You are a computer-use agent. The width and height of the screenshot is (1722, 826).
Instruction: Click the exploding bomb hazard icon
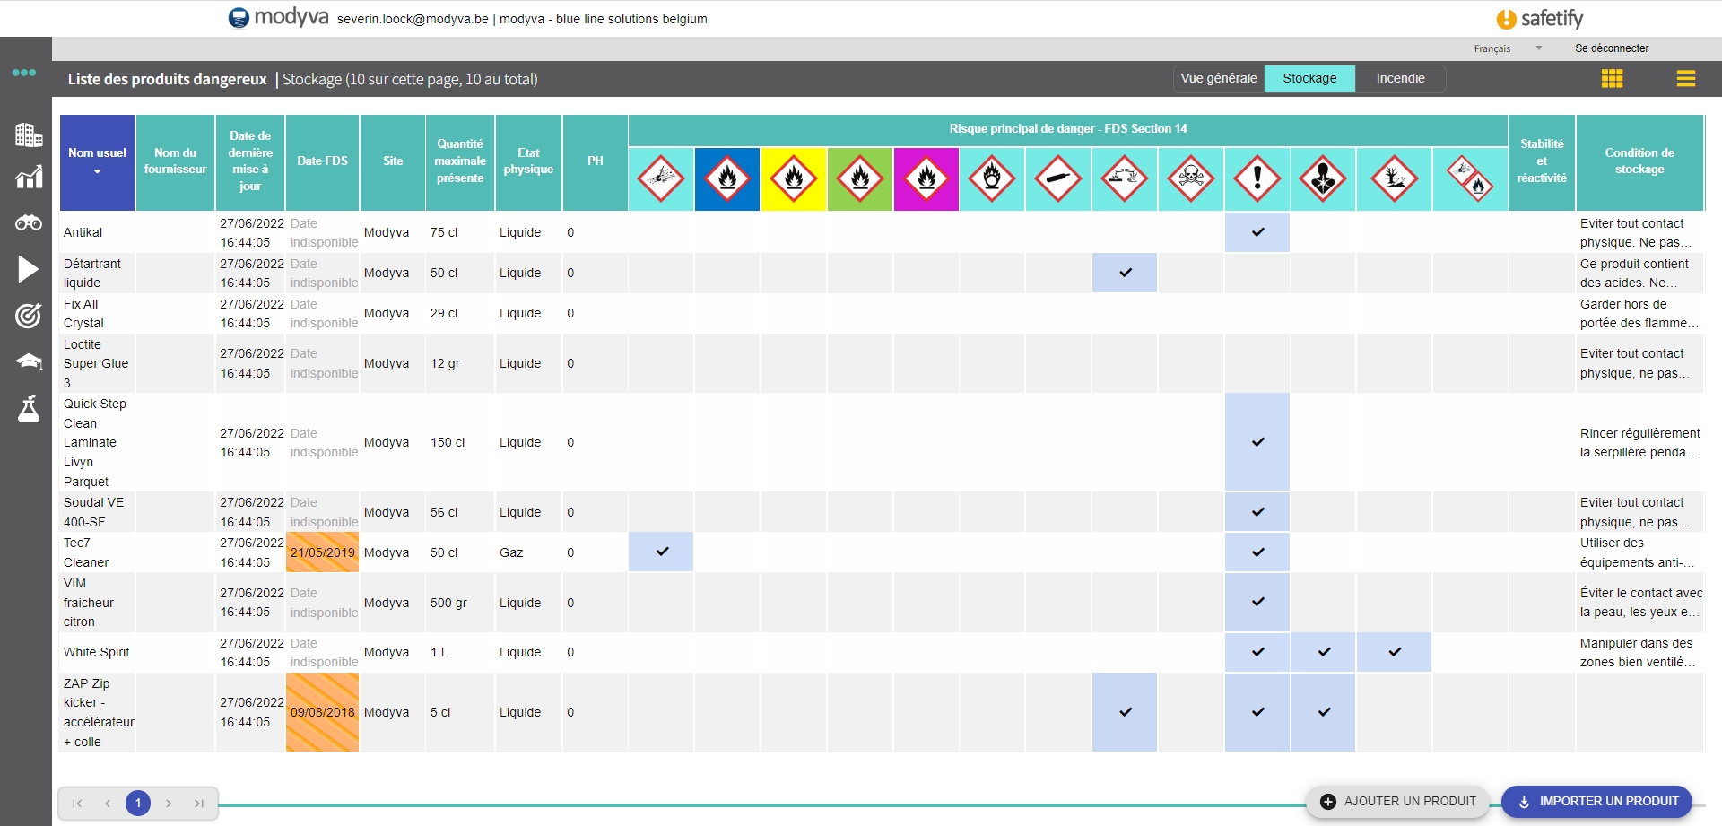[661, 178]
